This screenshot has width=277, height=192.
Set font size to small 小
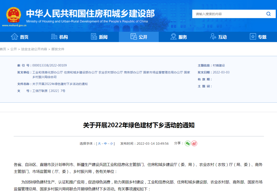point(111,144)
